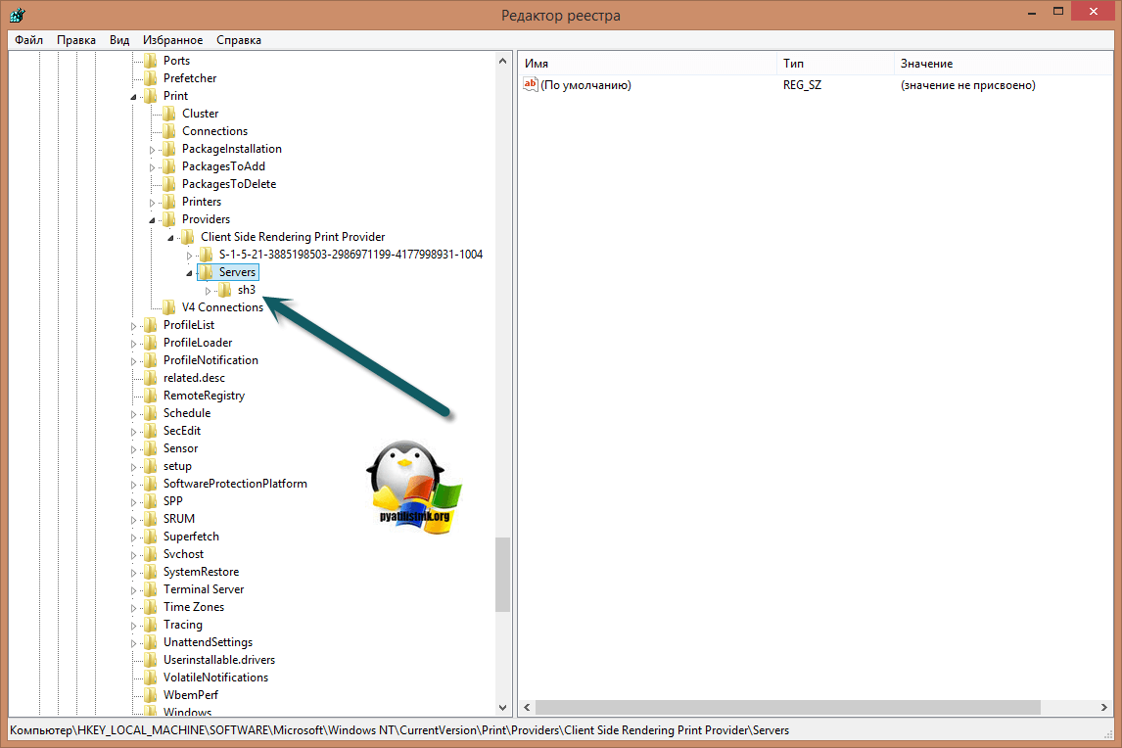Click the folder icon next to Printers
1122x748 pixels.
pyautogui.click(x=168, y=202)
